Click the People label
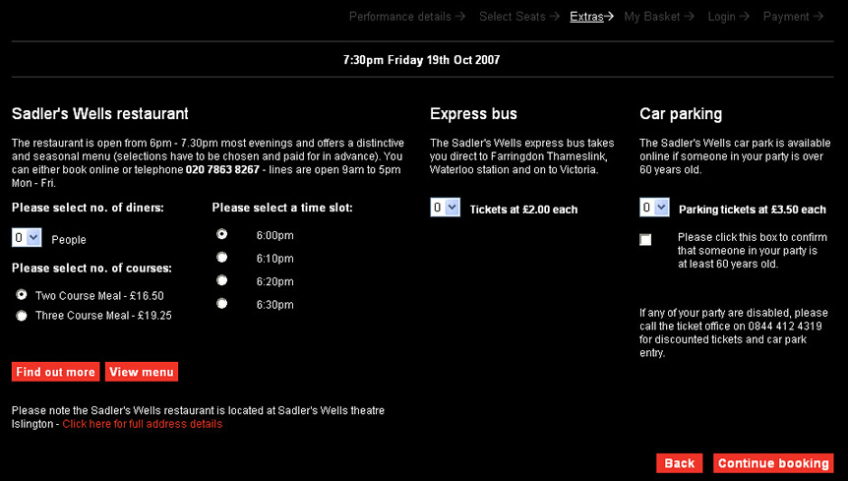 69,240
